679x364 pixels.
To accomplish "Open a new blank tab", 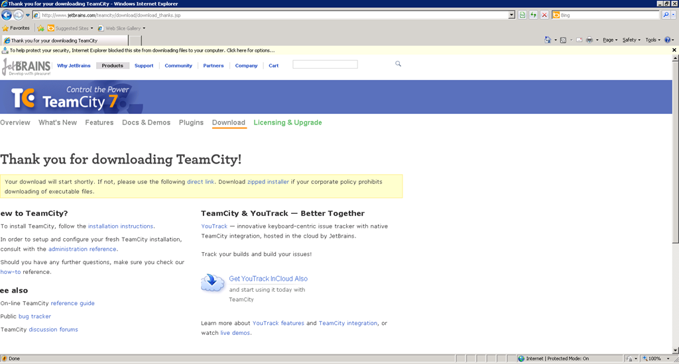I will click(x=135, y=40).
